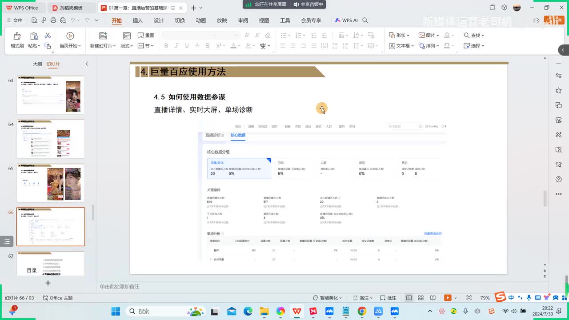Click the Undo arrow icon
Screen dimensions: 569x320
73,20
